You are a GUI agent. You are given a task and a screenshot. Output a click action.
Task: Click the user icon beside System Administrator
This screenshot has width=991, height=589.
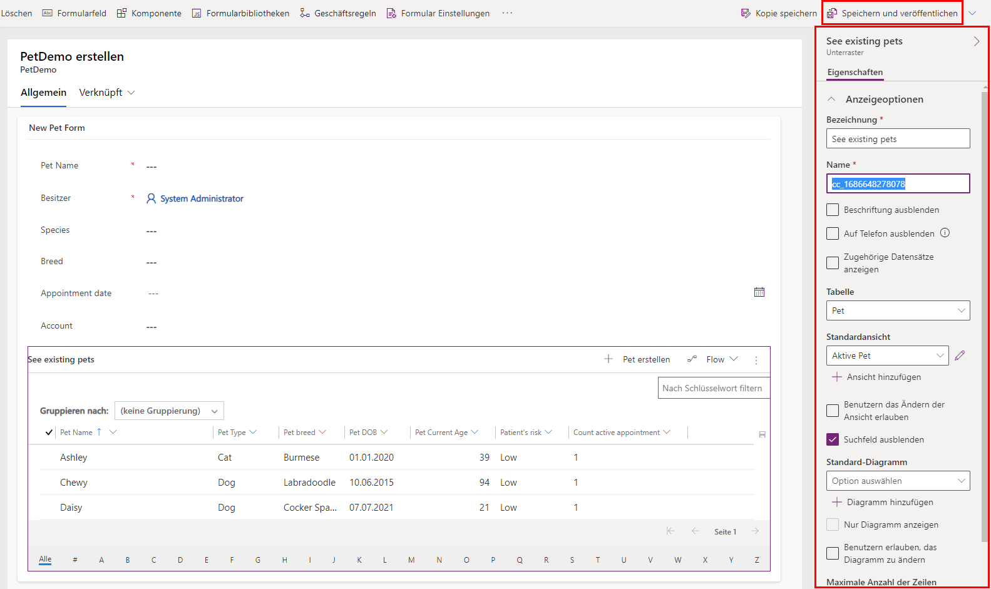tap(151, 198)
